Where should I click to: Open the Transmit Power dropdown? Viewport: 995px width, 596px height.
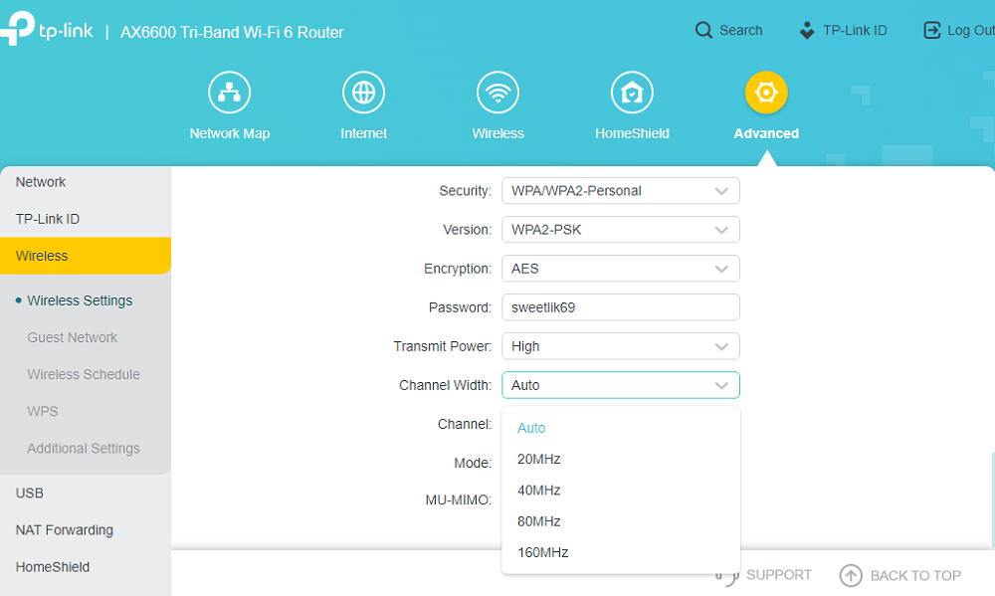[x=621, y=346]
